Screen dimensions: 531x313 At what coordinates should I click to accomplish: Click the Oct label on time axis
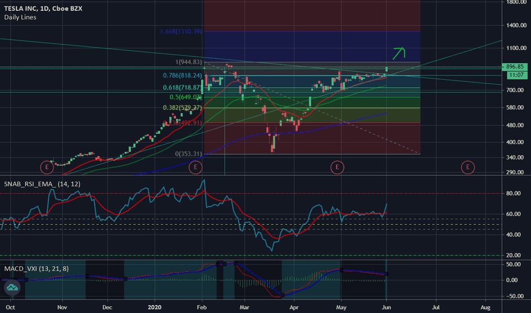click(10, 307)
